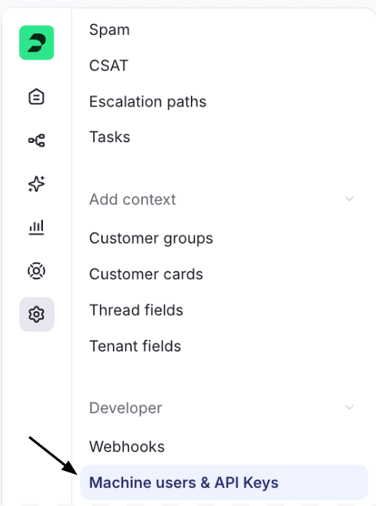The width and height of the screenshot is (376, 506).
Task: Open Customer cards settings
Action: point(146,274)
